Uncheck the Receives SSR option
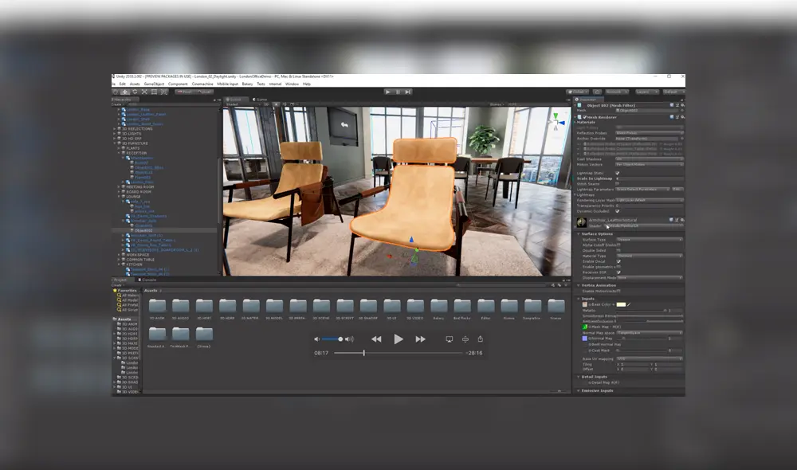 (618, 272)
